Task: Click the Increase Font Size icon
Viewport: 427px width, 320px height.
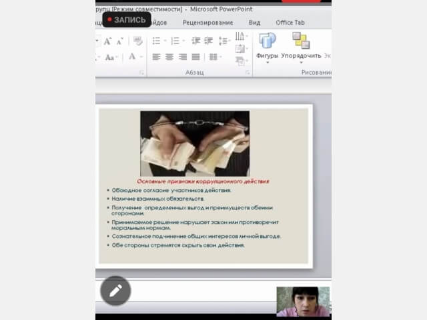Action: pos(107,41)
